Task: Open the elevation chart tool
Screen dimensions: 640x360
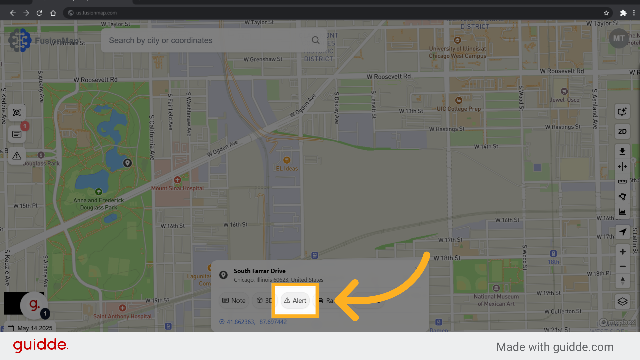Action: coord(622,212)
